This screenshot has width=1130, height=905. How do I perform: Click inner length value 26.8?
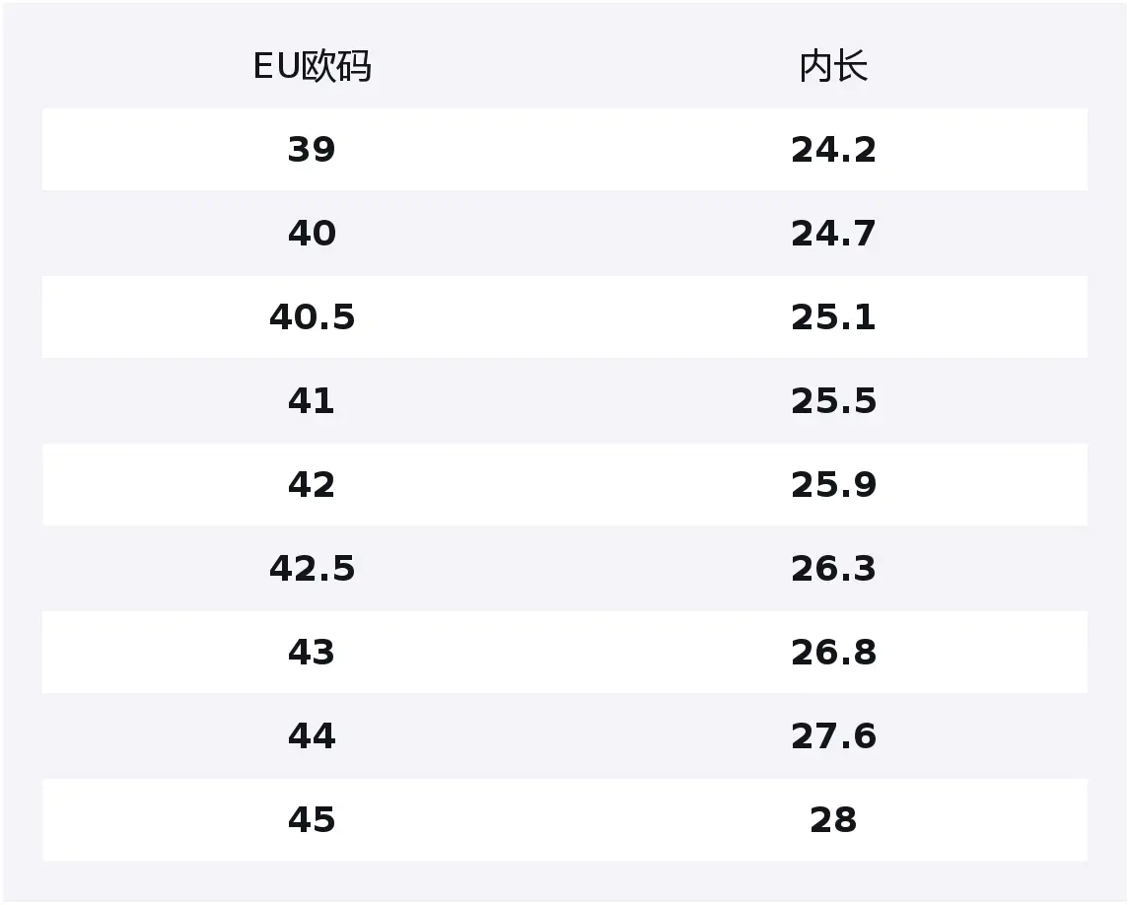(x=833, y=653)
